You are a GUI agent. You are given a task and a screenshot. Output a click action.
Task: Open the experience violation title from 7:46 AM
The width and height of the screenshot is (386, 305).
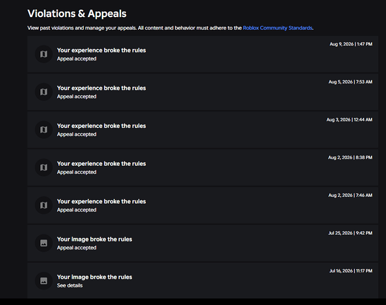[x=101, y=201]
